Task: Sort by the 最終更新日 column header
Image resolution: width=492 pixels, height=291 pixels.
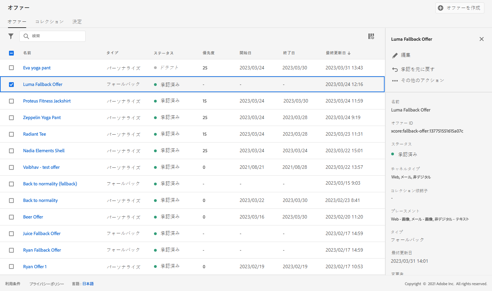Action: (336, 53)
